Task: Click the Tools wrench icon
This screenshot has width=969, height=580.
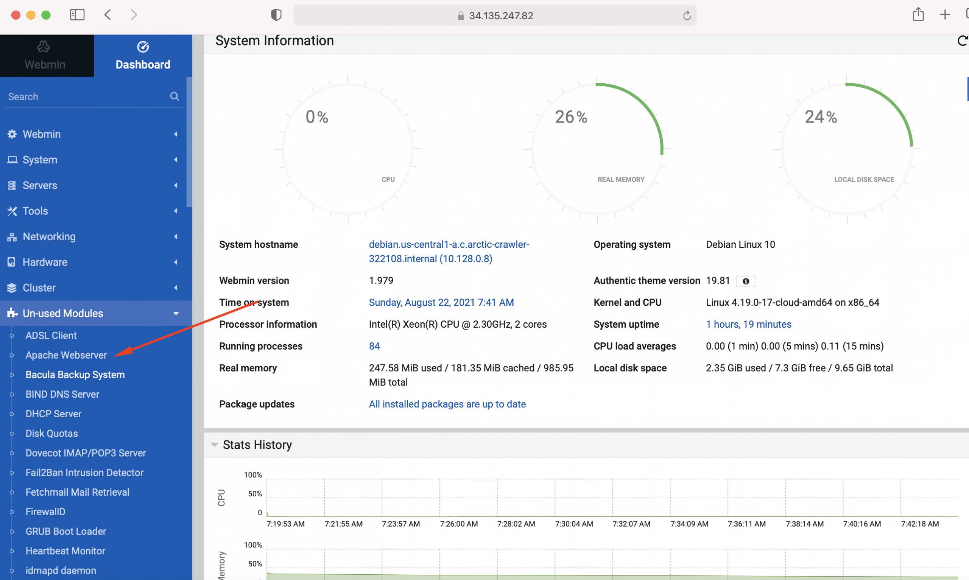Action: coord(12,211)
